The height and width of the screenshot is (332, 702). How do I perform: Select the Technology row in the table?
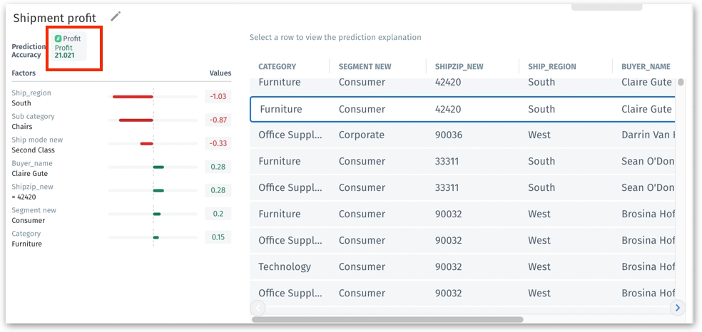tap(462, 267)
